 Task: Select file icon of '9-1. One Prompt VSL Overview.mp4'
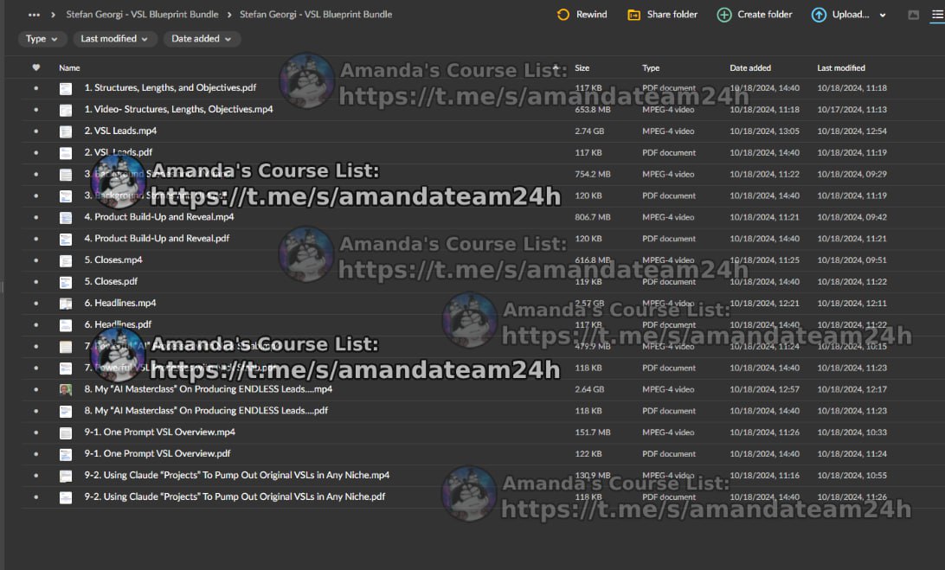pos(66,432)
